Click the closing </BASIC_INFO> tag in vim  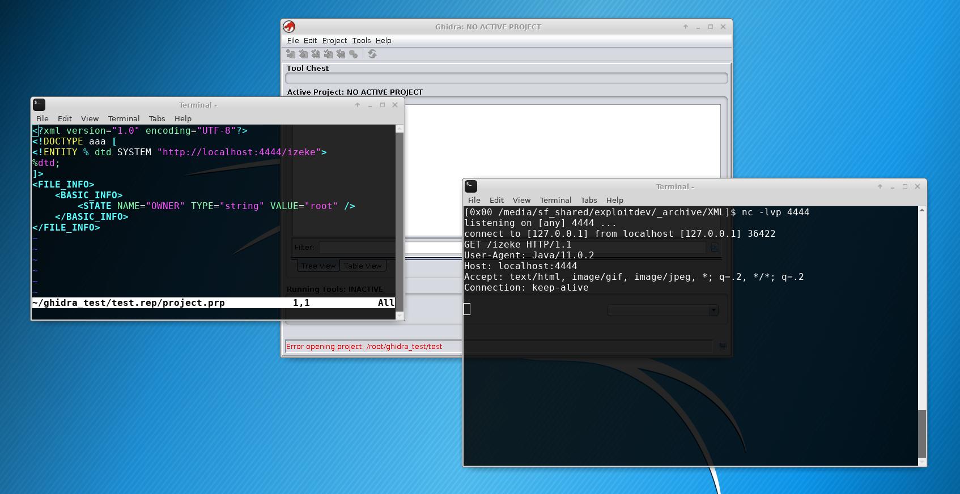pyautogui.click(x=92, y=216)
